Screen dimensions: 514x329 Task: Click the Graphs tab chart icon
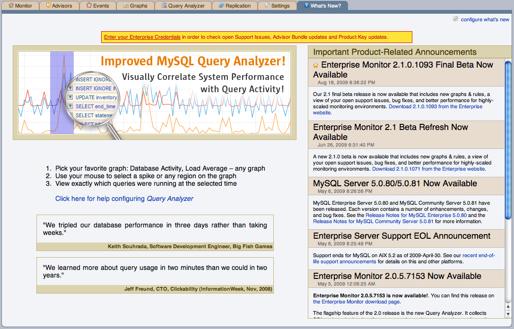[126, 6]
